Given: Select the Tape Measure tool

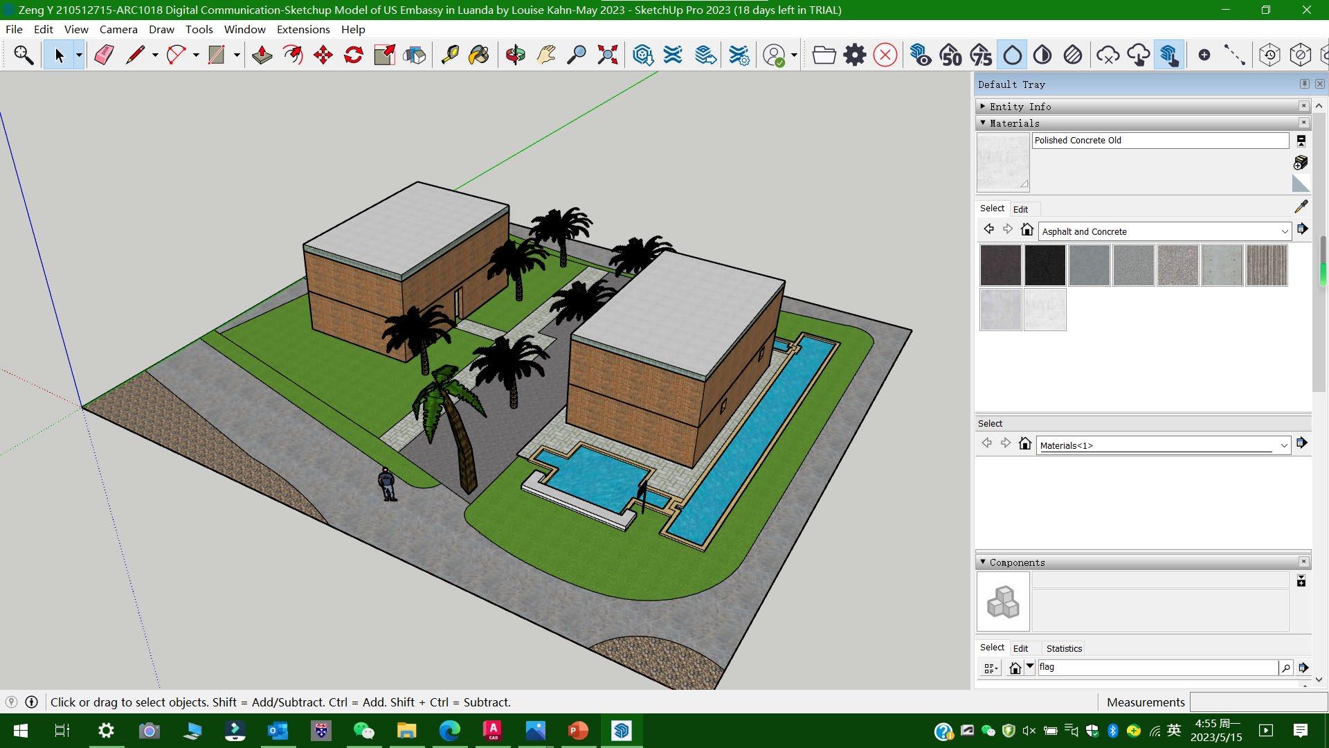Looking at the screenshot, I should (450, 55).
